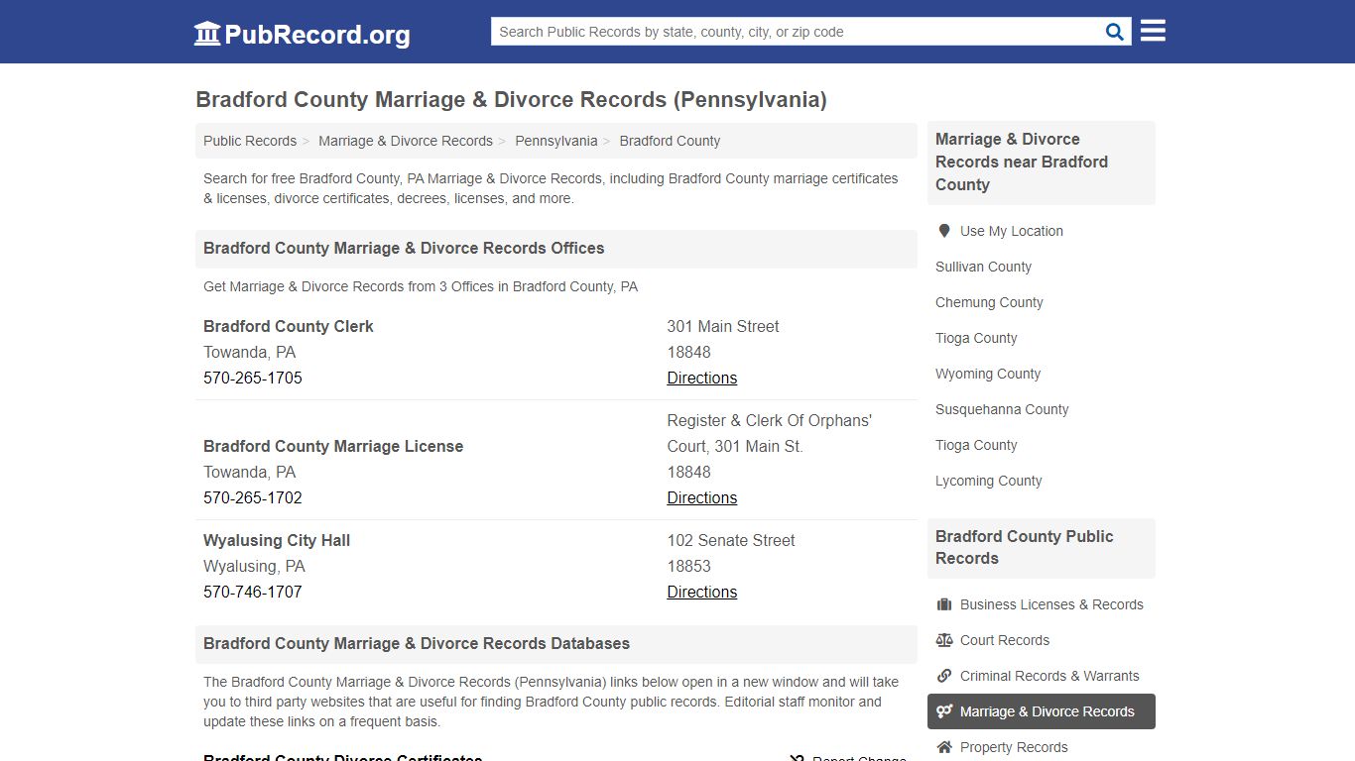1355x761 pixels.
Task: Click the search magnifier button
Action: 1115,32
